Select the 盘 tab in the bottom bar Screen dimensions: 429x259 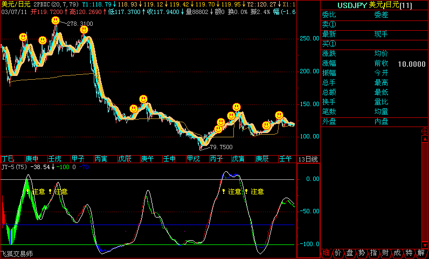[350, 253]
